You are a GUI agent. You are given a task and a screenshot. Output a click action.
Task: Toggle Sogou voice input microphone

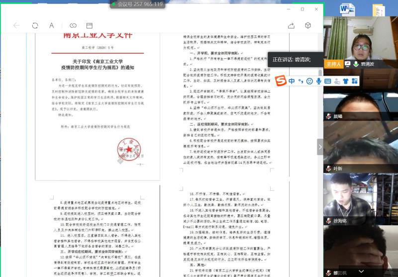click(318, 81)
